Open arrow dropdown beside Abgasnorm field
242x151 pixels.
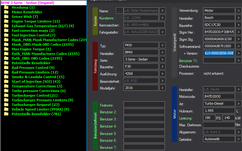(x=239, y=132)
